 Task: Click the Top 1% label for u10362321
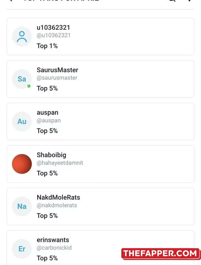tap(47, 46)
